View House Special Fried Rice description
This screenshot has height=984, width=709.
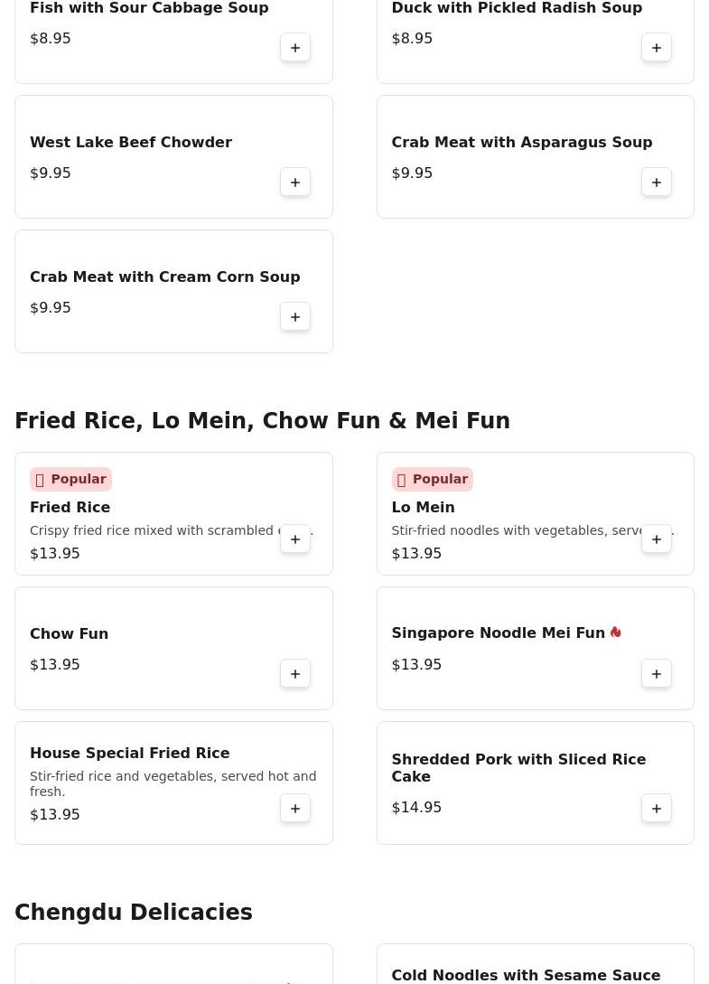(173, 783)
